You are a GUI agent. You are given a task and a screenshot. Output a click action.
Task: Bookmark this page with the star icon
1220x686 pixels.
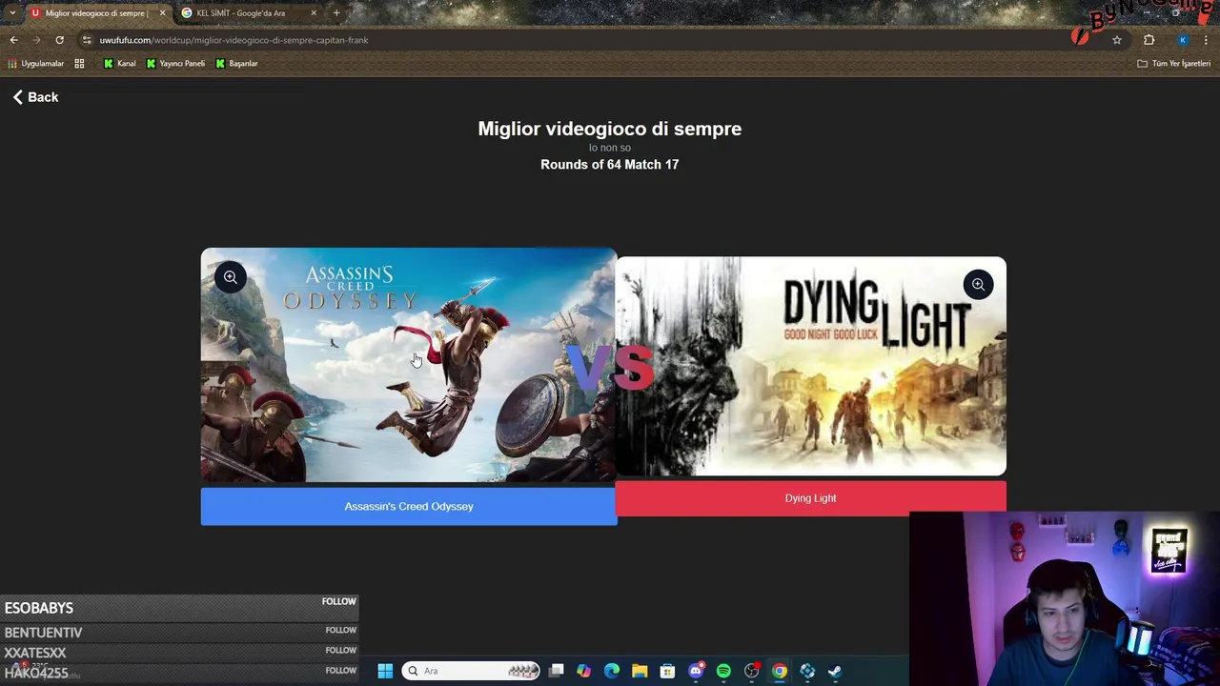coord(1117,40)
